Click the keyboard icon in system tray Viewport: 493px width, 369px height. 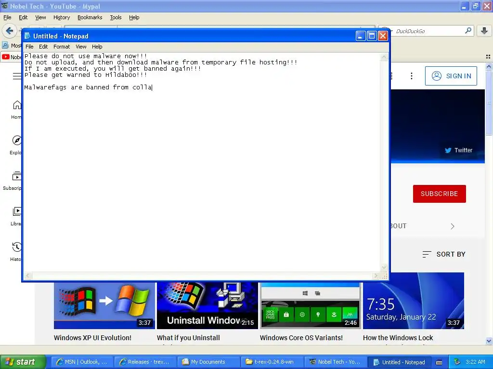[x=439, y=362]
